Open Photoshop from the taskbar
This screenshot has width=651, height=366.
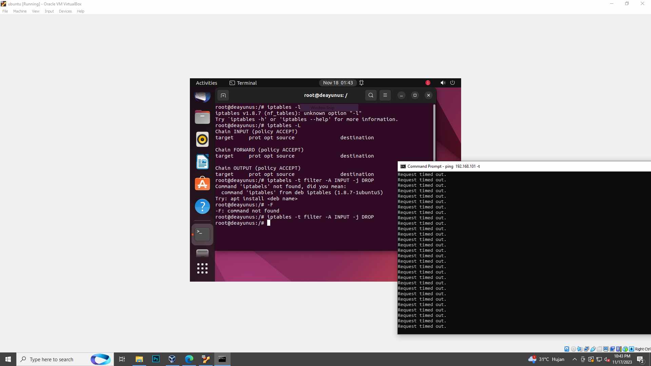pos(156,359)
